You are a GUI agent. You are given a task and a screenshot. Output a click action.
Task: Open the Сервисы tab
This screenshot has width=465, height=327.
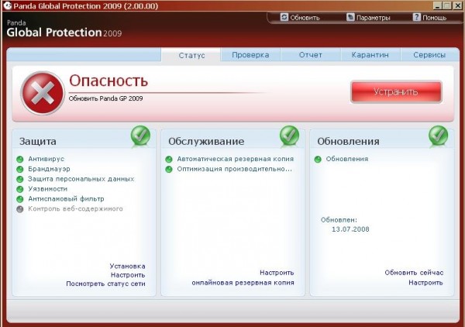[429, 55]
